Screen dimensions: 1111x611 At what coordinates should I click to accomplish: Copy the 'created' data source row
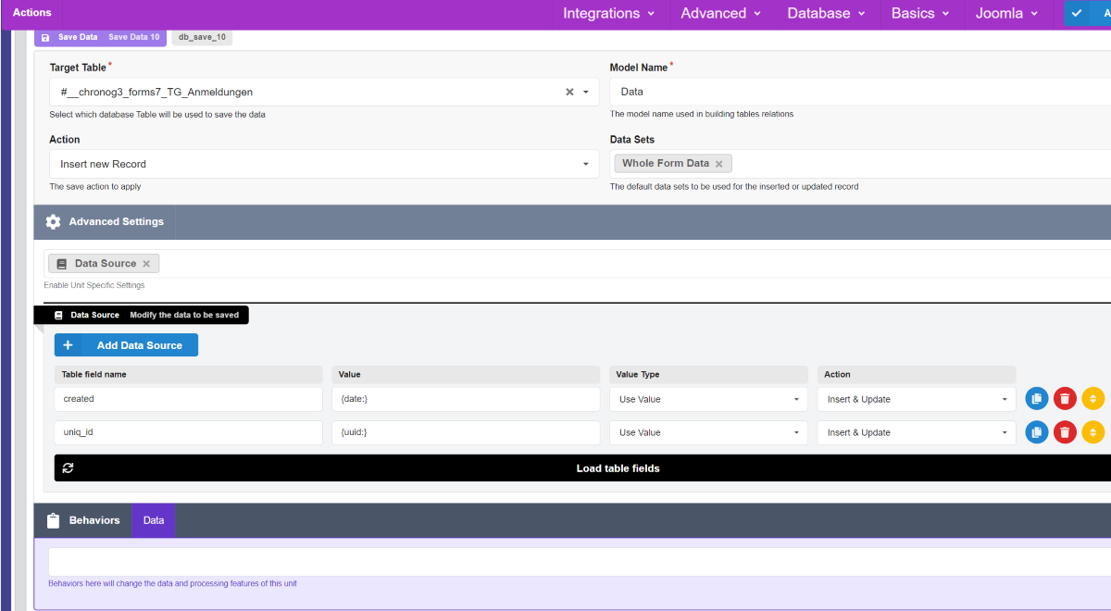pos(1037,399)
